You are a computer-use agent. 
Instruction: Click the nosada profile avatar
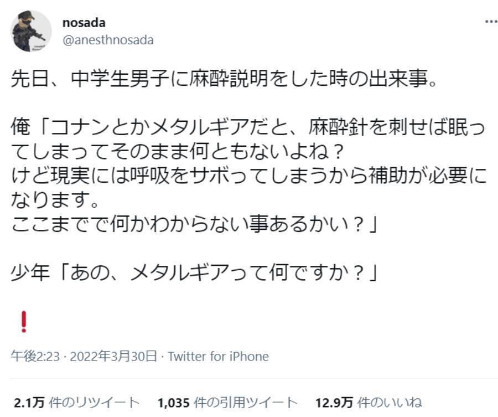32,31
